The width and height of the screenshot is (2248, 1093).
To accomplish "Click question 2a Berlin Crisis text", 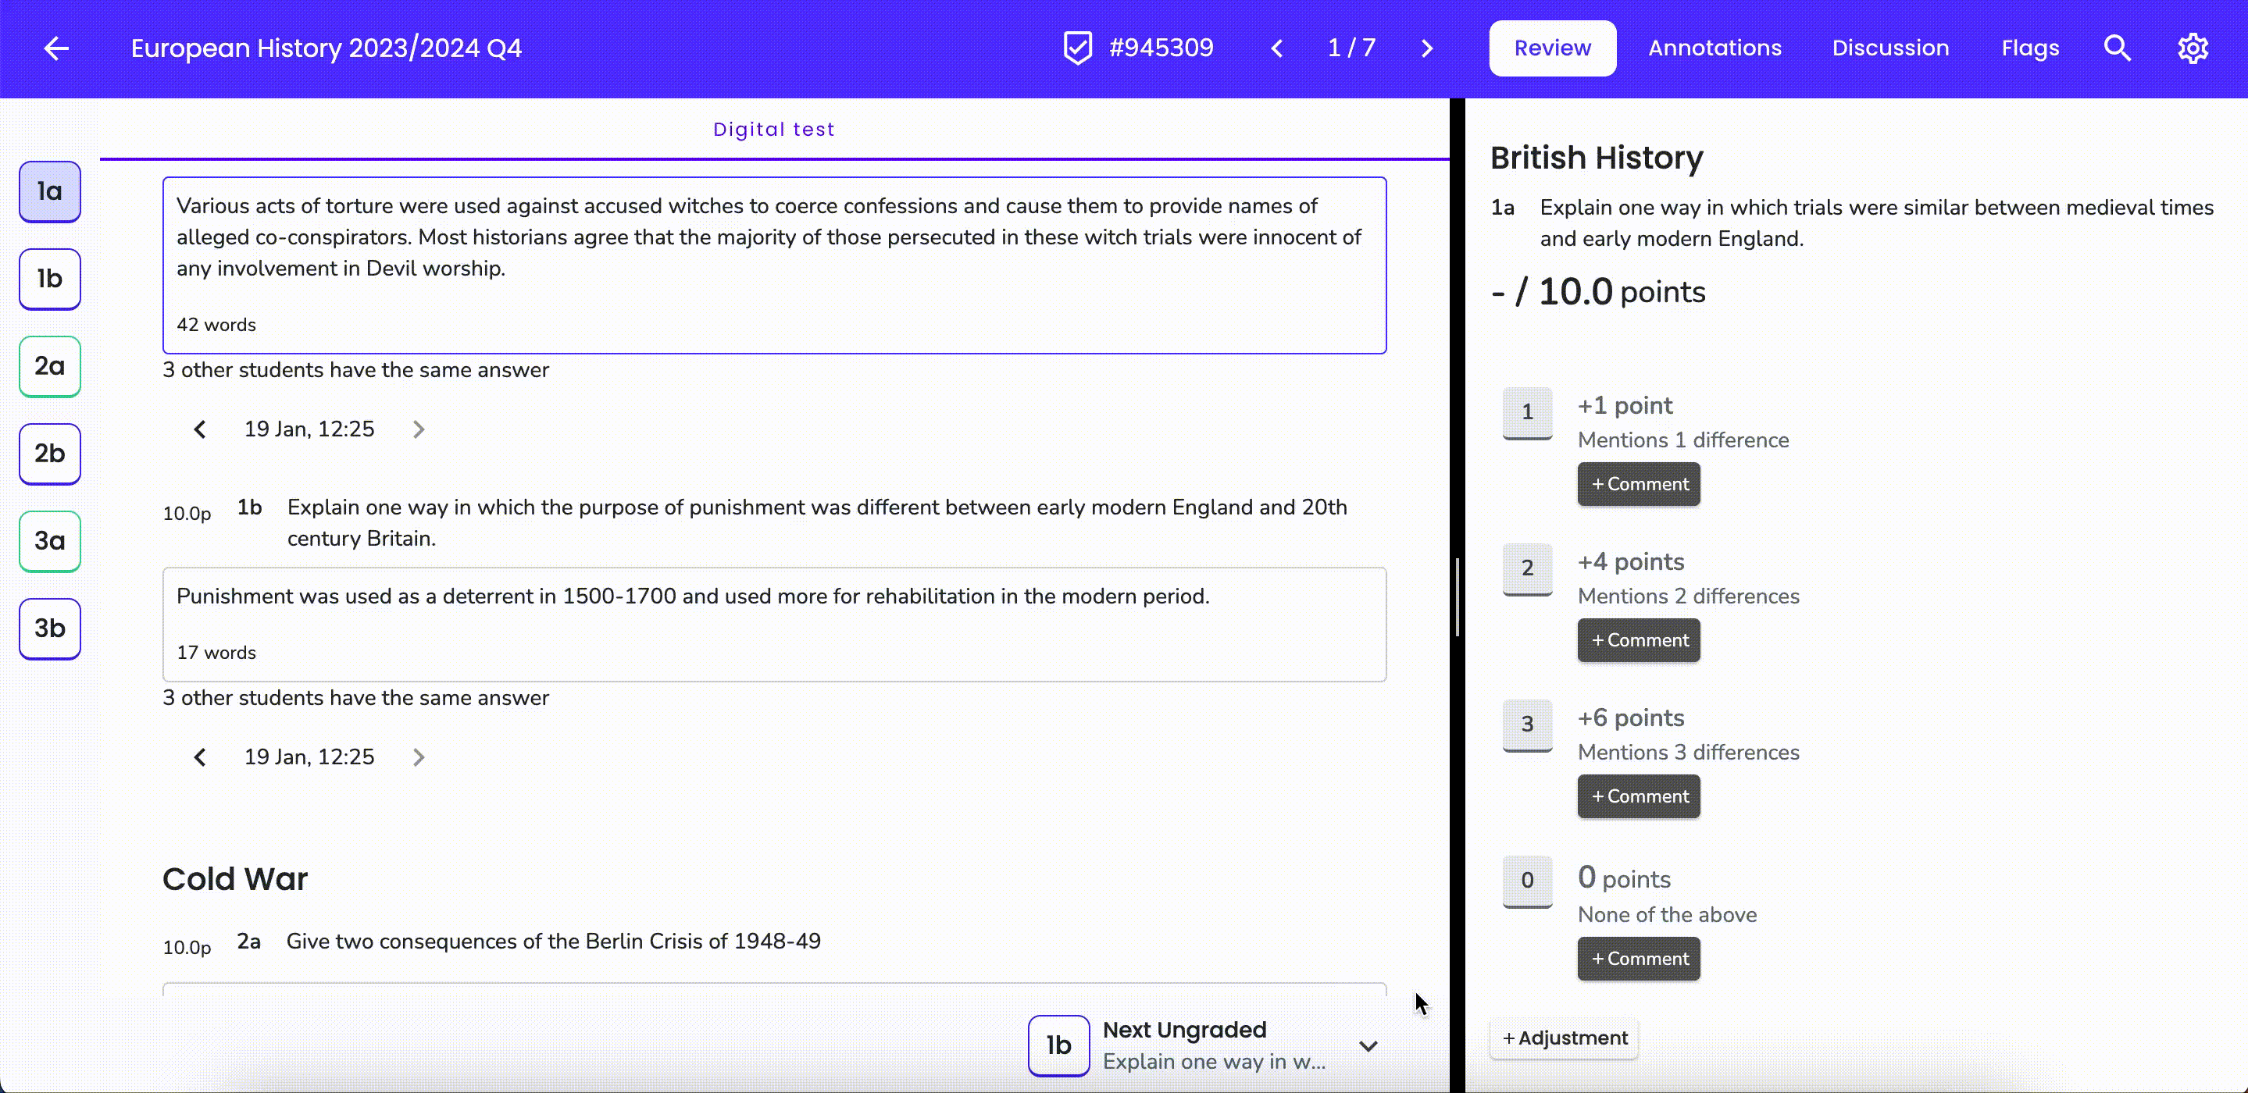I will (x=553, y=942).
